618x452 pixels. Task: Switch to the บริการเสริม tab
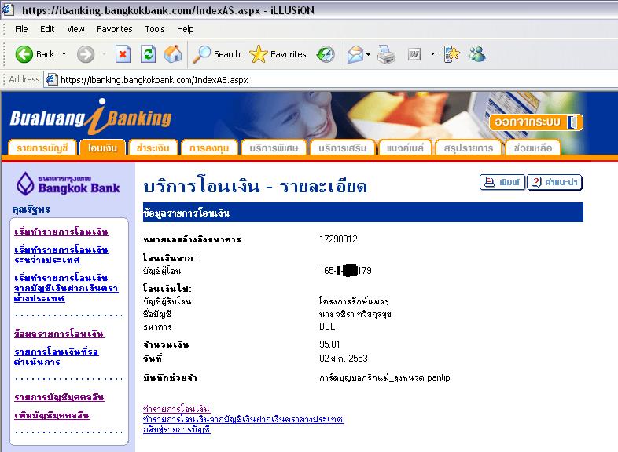tap(343, 148)
